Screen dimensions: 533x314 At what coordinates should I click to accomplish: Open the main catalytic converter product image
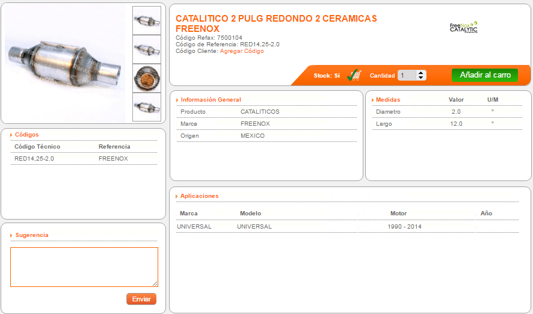pyautogui.click(x=64, y=63)
